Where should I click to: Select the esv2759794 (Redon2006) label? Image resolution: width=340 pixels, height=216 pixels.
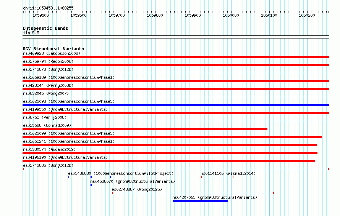pos(48,61)
